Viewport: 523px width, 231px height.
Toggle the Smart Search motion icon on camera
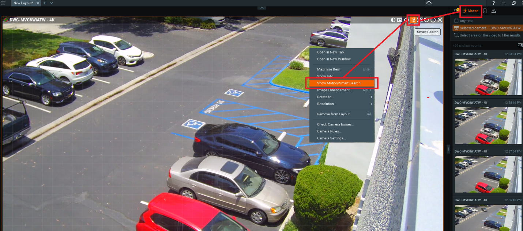413,20
